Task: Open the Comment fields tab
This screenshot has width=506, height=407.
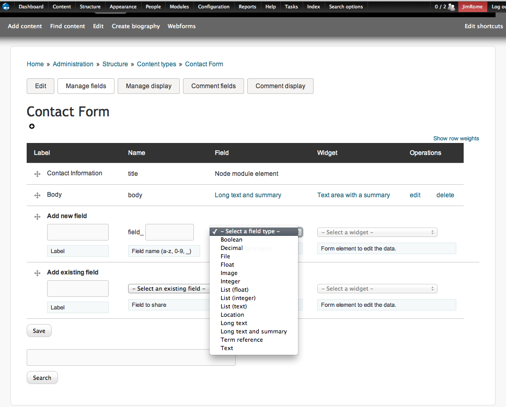Action: point(213,86)
